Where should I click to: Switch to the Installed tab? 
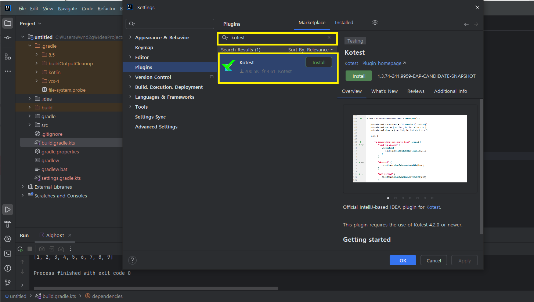tap(344, 22)
